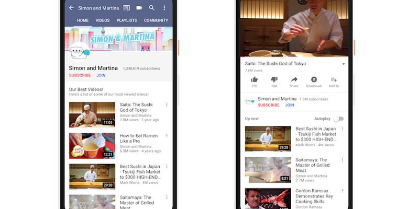Screen dimensions: 419x209
Task: Open options for Best Sushi in Japan in Up next
Action: pyautogui.click(x=343, y=129)
